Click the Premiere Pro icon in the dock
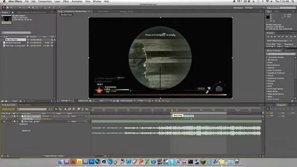The height and width of the screenshot is (167, 297). click(x=67, y=161)
